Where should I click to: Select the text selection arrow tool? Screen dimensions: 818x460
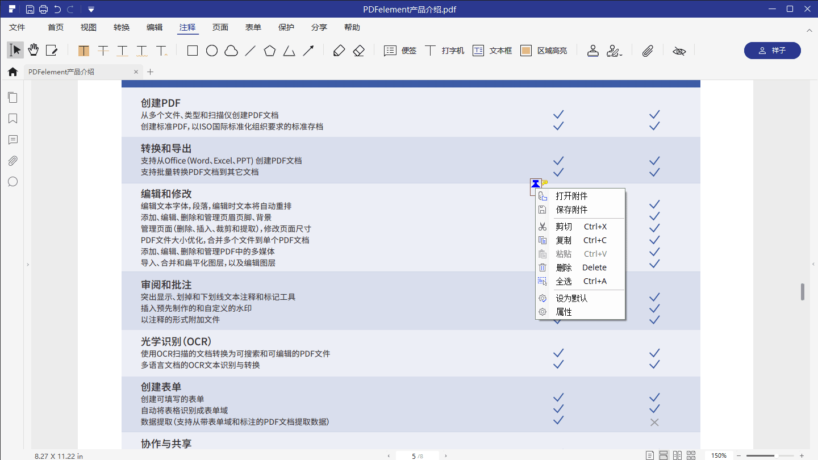pyautogui.click(x=15, y=51)
